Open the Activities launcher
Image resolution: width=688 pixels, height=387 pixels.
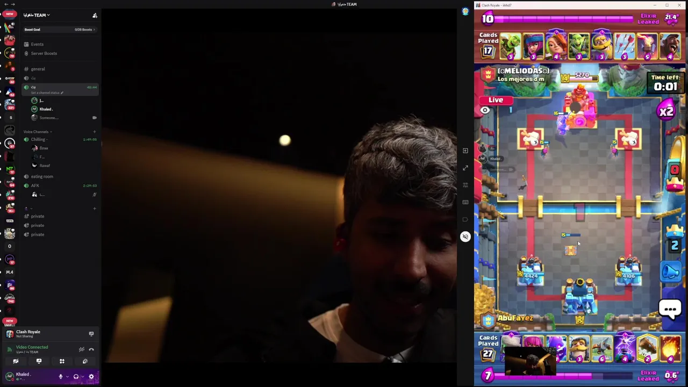tap(62, 361)
